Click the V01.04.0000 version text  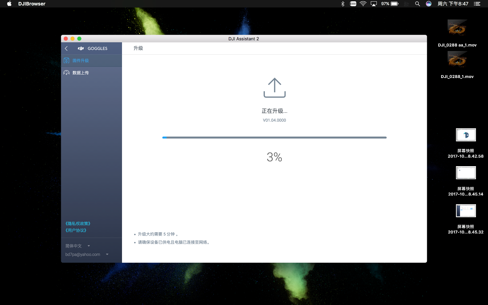click(275, 120)
